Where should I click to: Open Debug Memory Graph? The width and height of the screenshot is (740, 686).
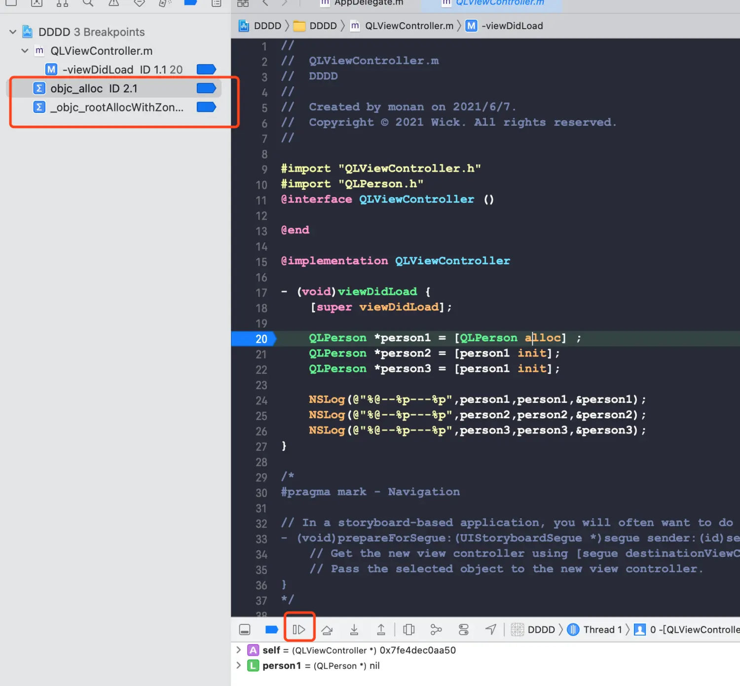coord(436,629)
